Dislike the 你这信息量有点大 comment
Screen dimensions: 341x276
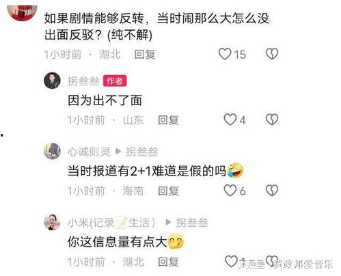pos(272,261)
